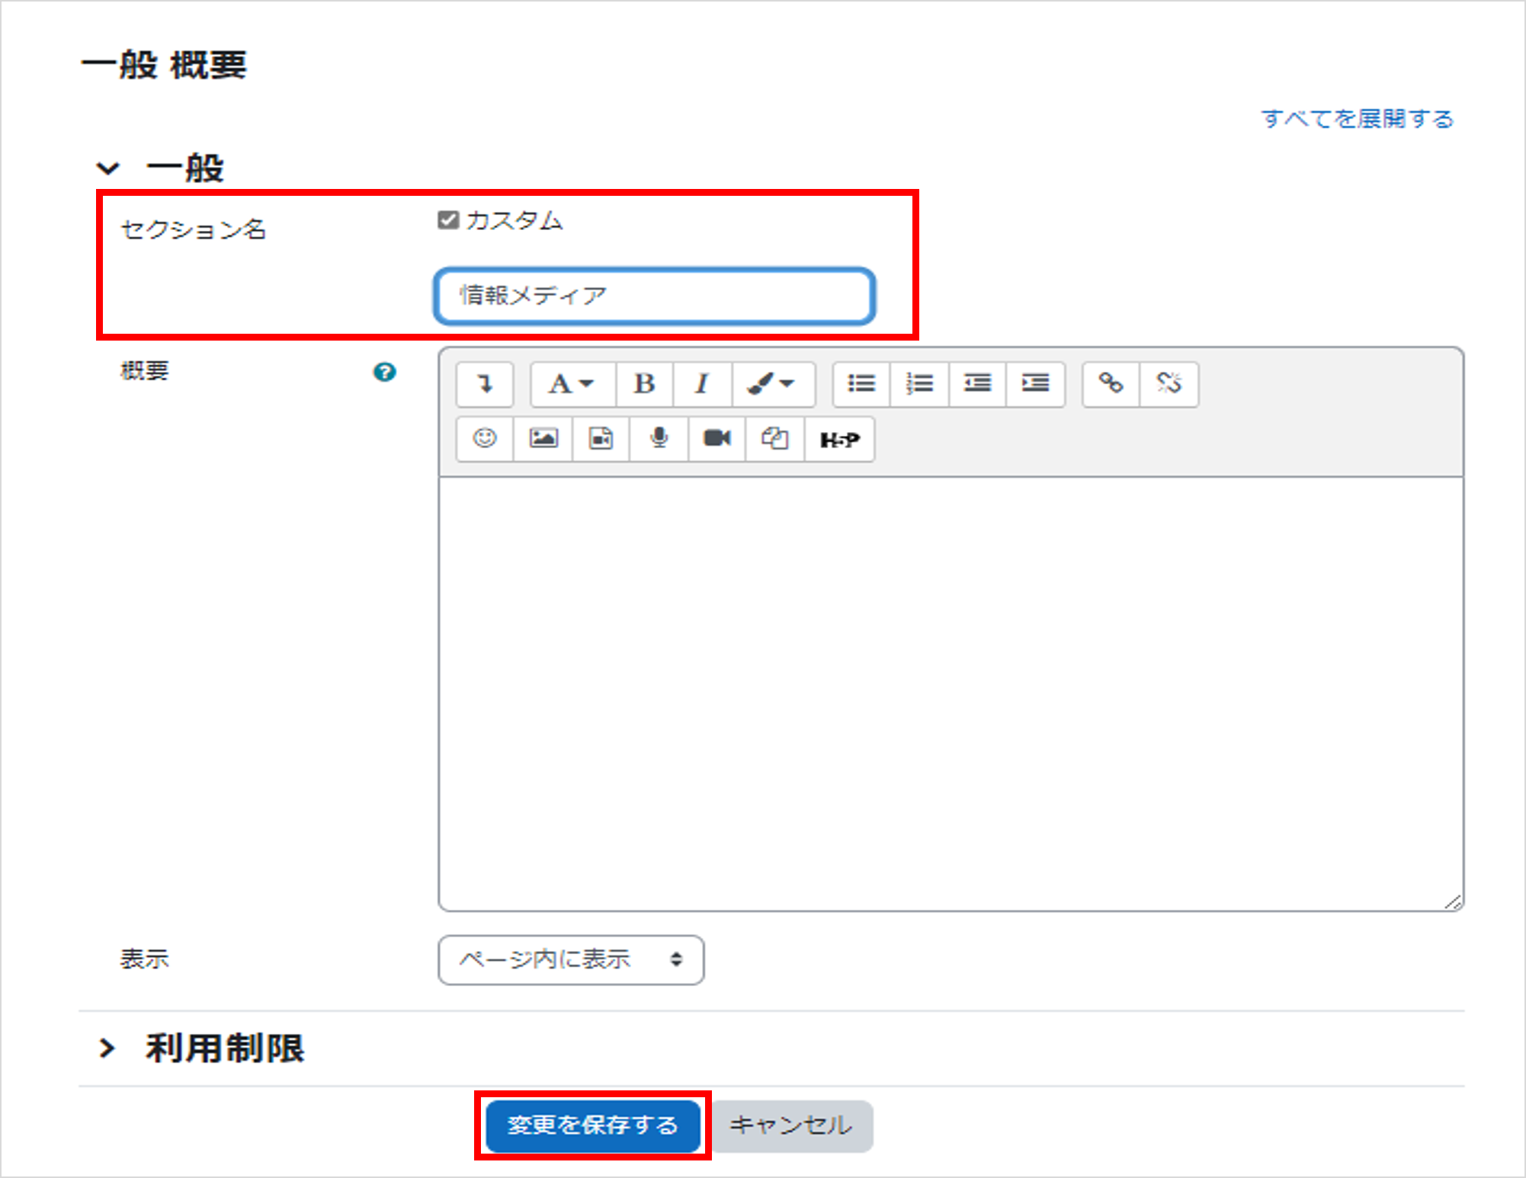Apply italic formatting
Viewport: 1526px width, 1178px height.
[x=703, y=383]
